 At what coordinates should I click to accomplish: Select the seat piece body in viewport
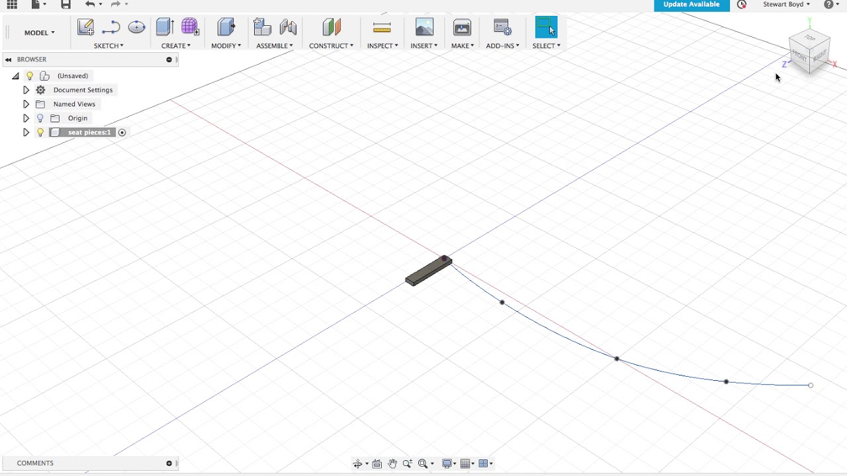click(x=427, y=272)
